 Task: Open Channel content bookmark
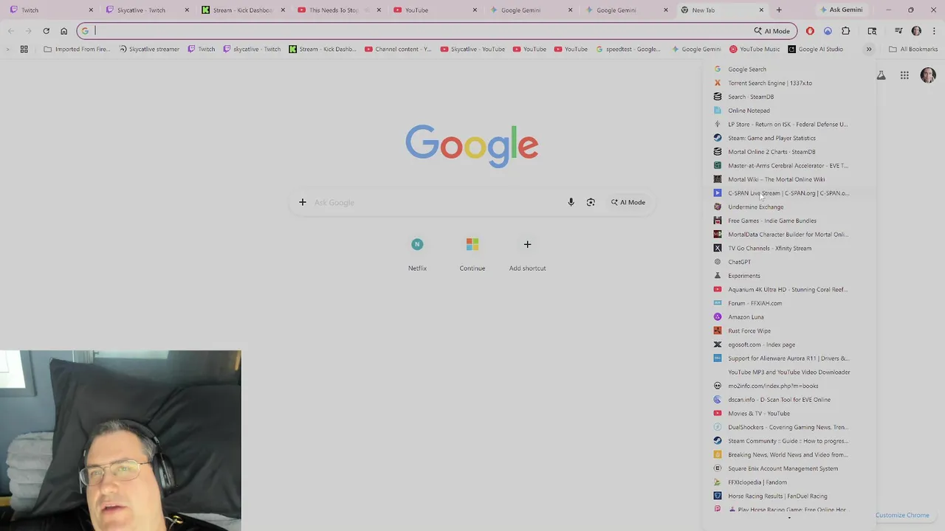click(398, 49)
